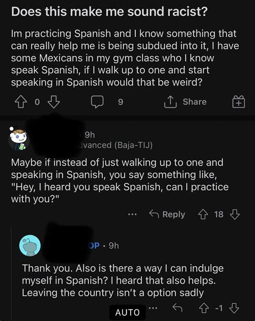Viewport: 255px width, 321px height.
Task: Open the post's comments bubble icon
Action: pyautogui.click(x=97, y=102)
